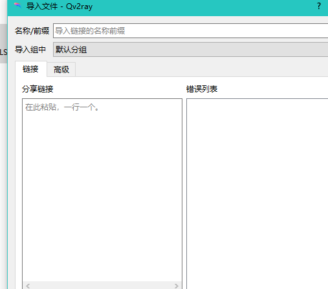Click the 分享链接 label
This screenshot has height=289, width=328.
[x=38, y=89]
